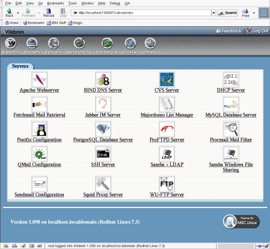The image size is (270, 249).
Task: Click the Log Out link
Action: (257, 31)
